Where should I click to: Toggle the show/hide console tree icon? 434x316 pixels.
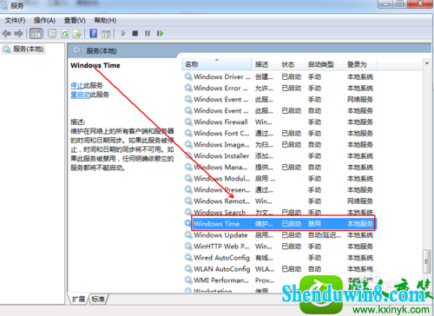click(x=36, y=34)
